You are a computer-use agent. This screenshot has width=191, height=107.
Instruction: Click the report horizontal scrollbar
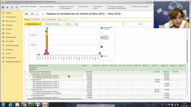point(54,99)
